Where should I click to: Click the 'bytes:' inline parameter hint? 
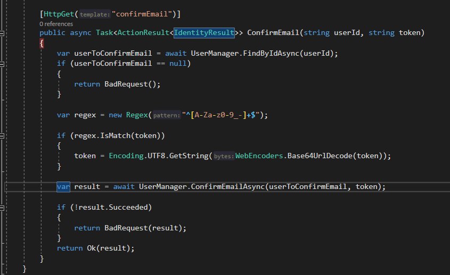(224, 156)
